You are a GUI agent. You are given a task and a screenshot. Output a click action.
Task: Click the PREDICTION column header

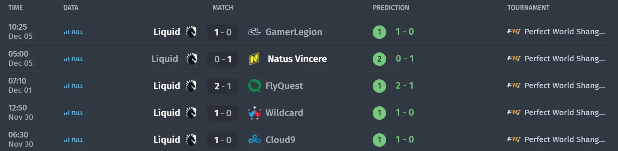(391, 8)
